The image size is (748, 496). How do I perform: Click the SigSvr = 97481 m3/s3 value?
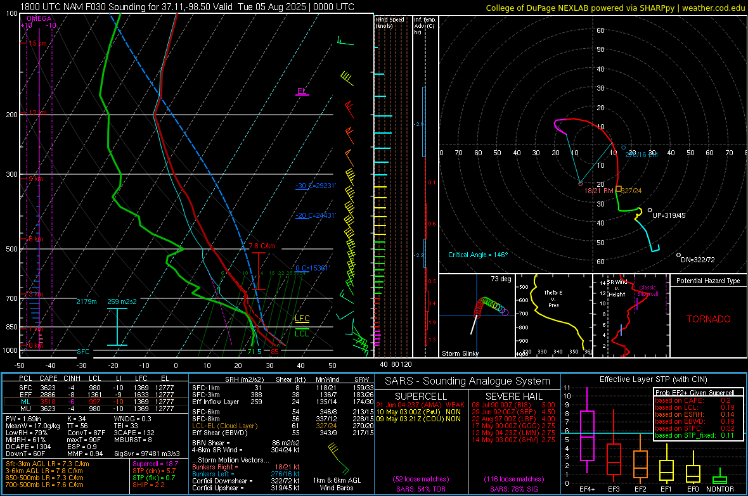tap(147, 454)
